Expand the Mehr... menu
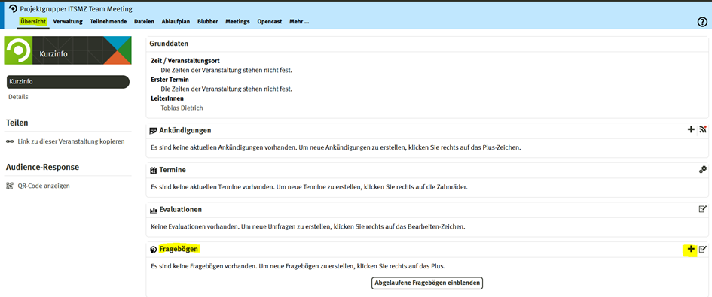712x297 pixels. point(299,21)
